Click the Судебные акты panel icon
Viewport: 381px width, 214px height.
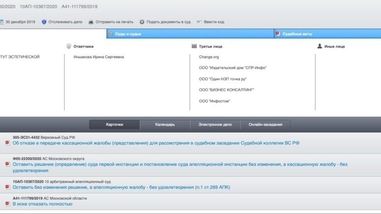pos(278,34)
